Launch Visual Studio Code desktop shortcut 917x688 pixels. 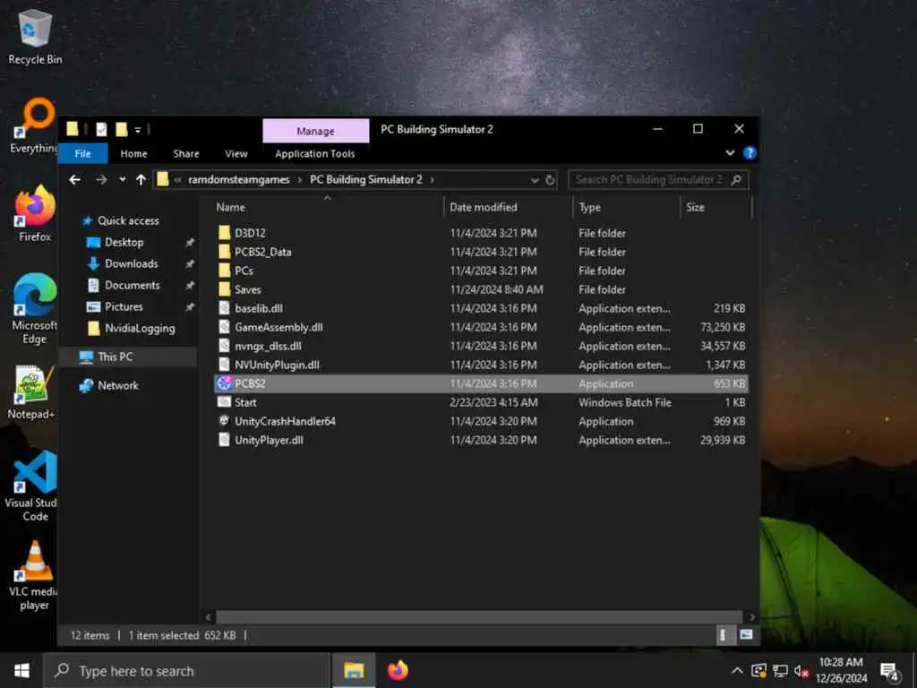[x=35, y=486]
